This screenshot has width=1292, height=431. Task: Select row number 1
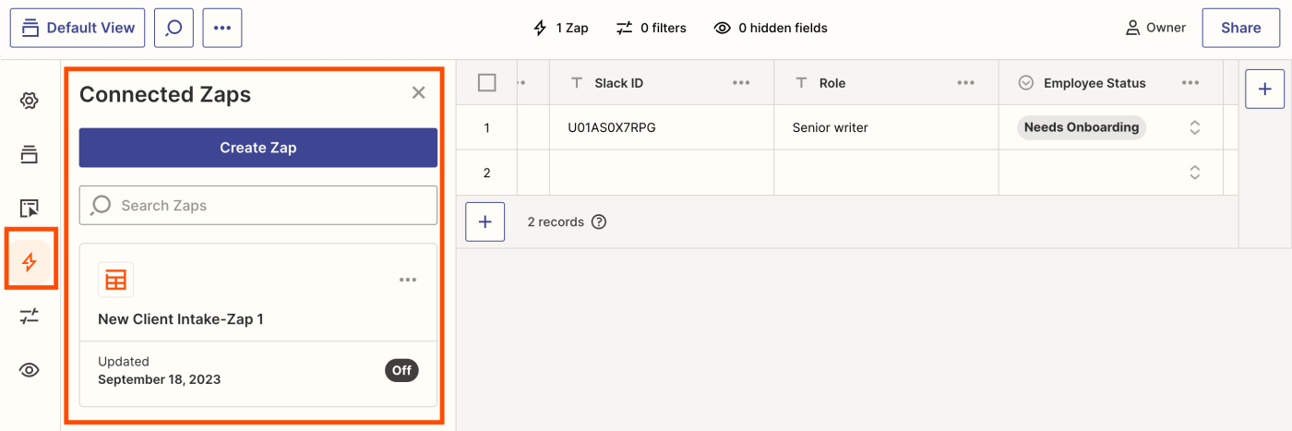(487, 127)
